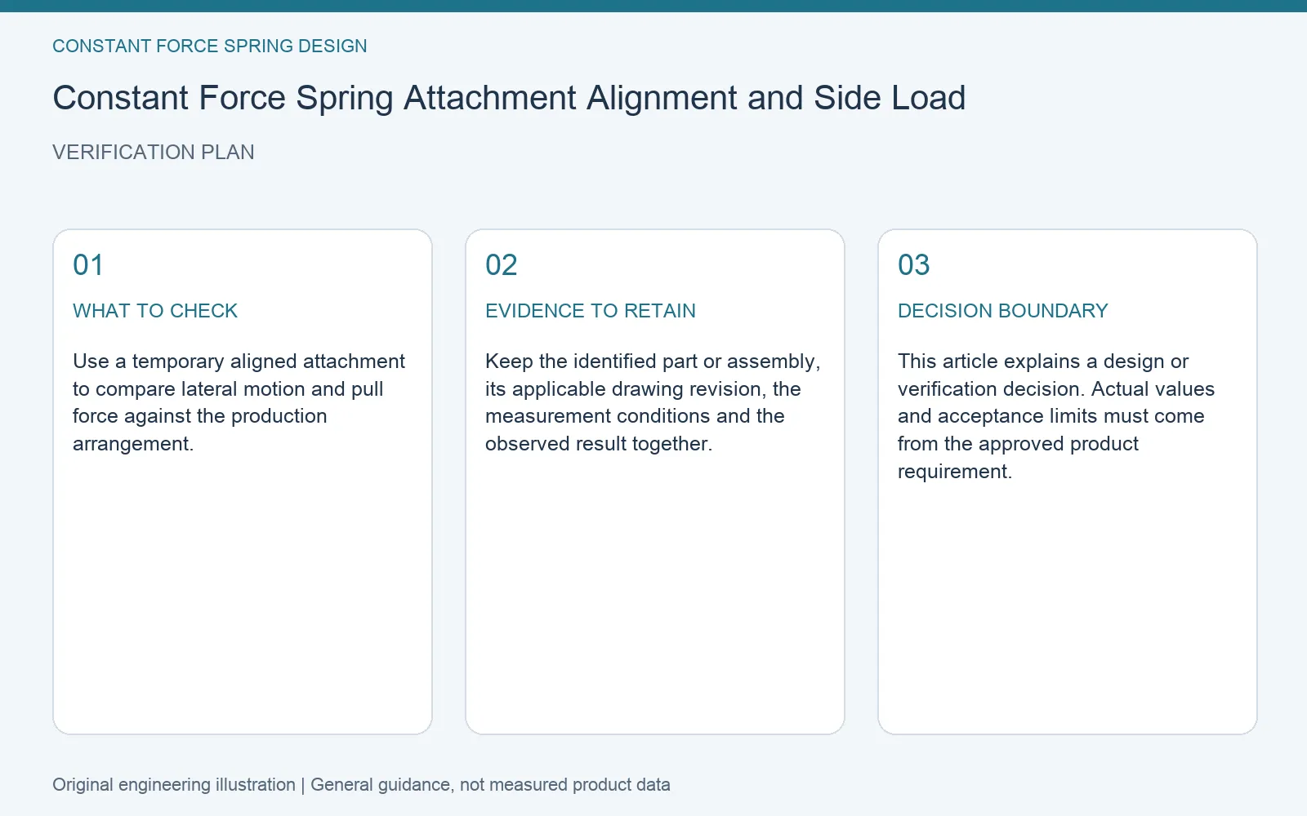The width and height of the screenshot is (1307, 816).
Task: Click the 'CONSTANT FORCE SPRING DESIGN' category label
Action: pyautogui.click(x=210, y=47)
